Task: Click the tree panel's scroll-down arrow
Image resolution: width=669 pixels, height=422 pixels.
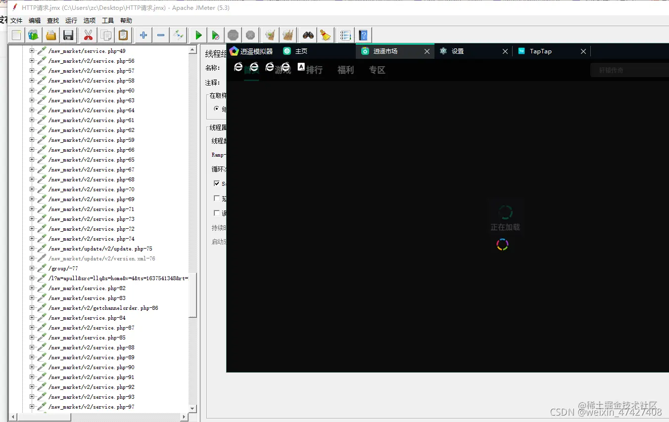Action: click(x=193, y=408)
